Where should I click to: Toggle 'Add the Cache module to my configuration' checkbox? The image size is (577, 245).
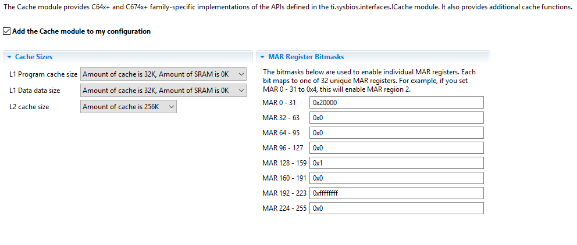coord(7,31)
